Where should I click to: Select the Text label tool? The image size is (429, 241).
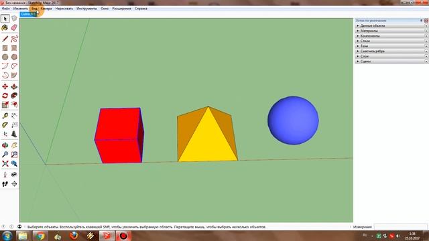click(14, 125)
